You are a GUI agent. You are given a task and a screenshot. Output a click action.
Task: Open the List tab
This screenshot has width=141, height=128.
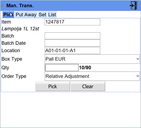click(52, 15)
